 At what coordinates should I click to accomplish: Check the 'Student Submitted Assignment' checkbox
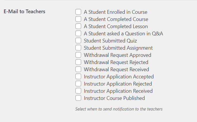[x=78, y=48]
